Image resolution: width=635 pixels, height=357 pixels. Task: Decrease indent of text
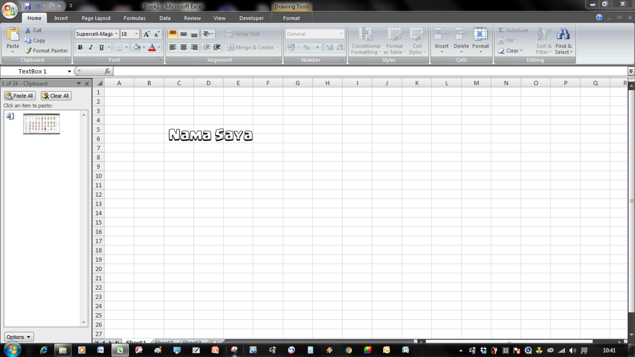point(206,48)
